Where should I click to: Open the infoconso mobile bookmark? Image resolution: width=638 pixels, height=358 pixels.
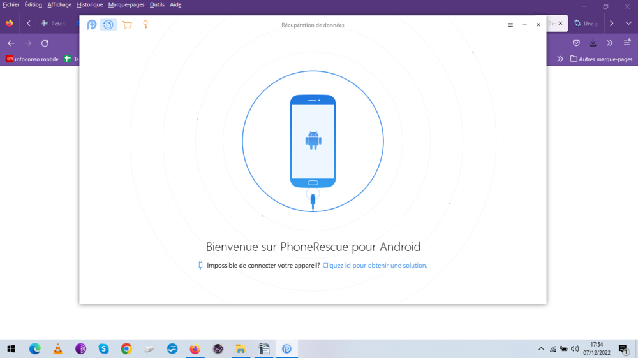(32, 59)
